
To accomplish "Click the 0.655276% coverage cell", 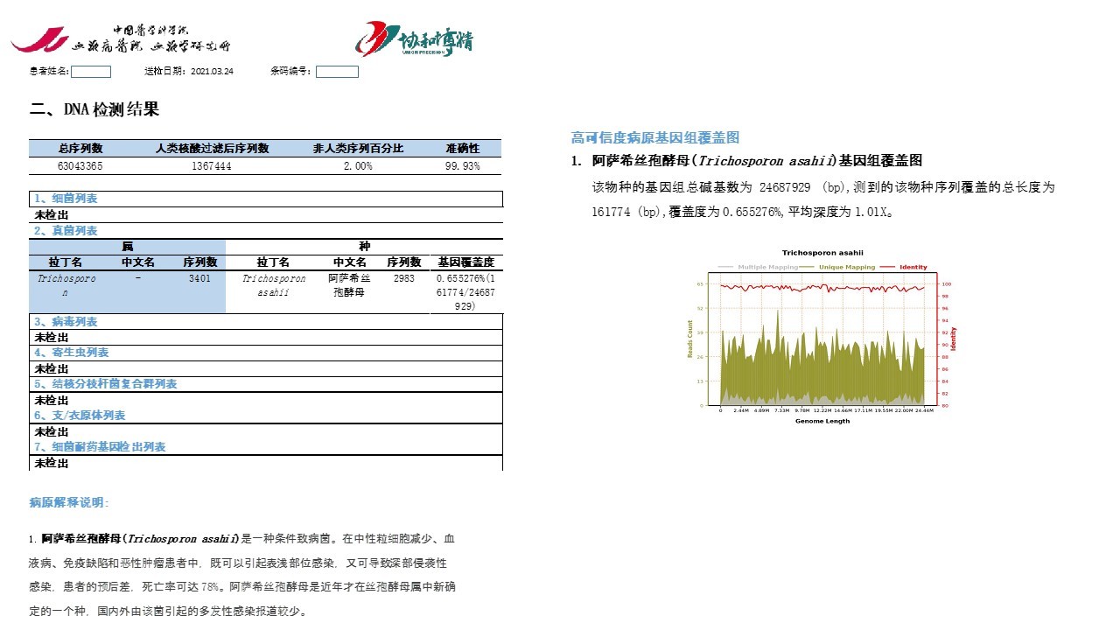I will point(466,292).
